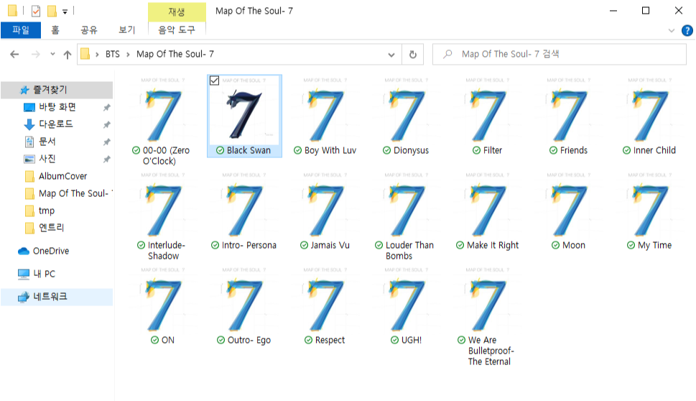Image resolution: width=696 pixels, height=401 pixels.
Task: Click Map Of The Soul- 7 breadcrumb
Action: [x=175, y=54]
